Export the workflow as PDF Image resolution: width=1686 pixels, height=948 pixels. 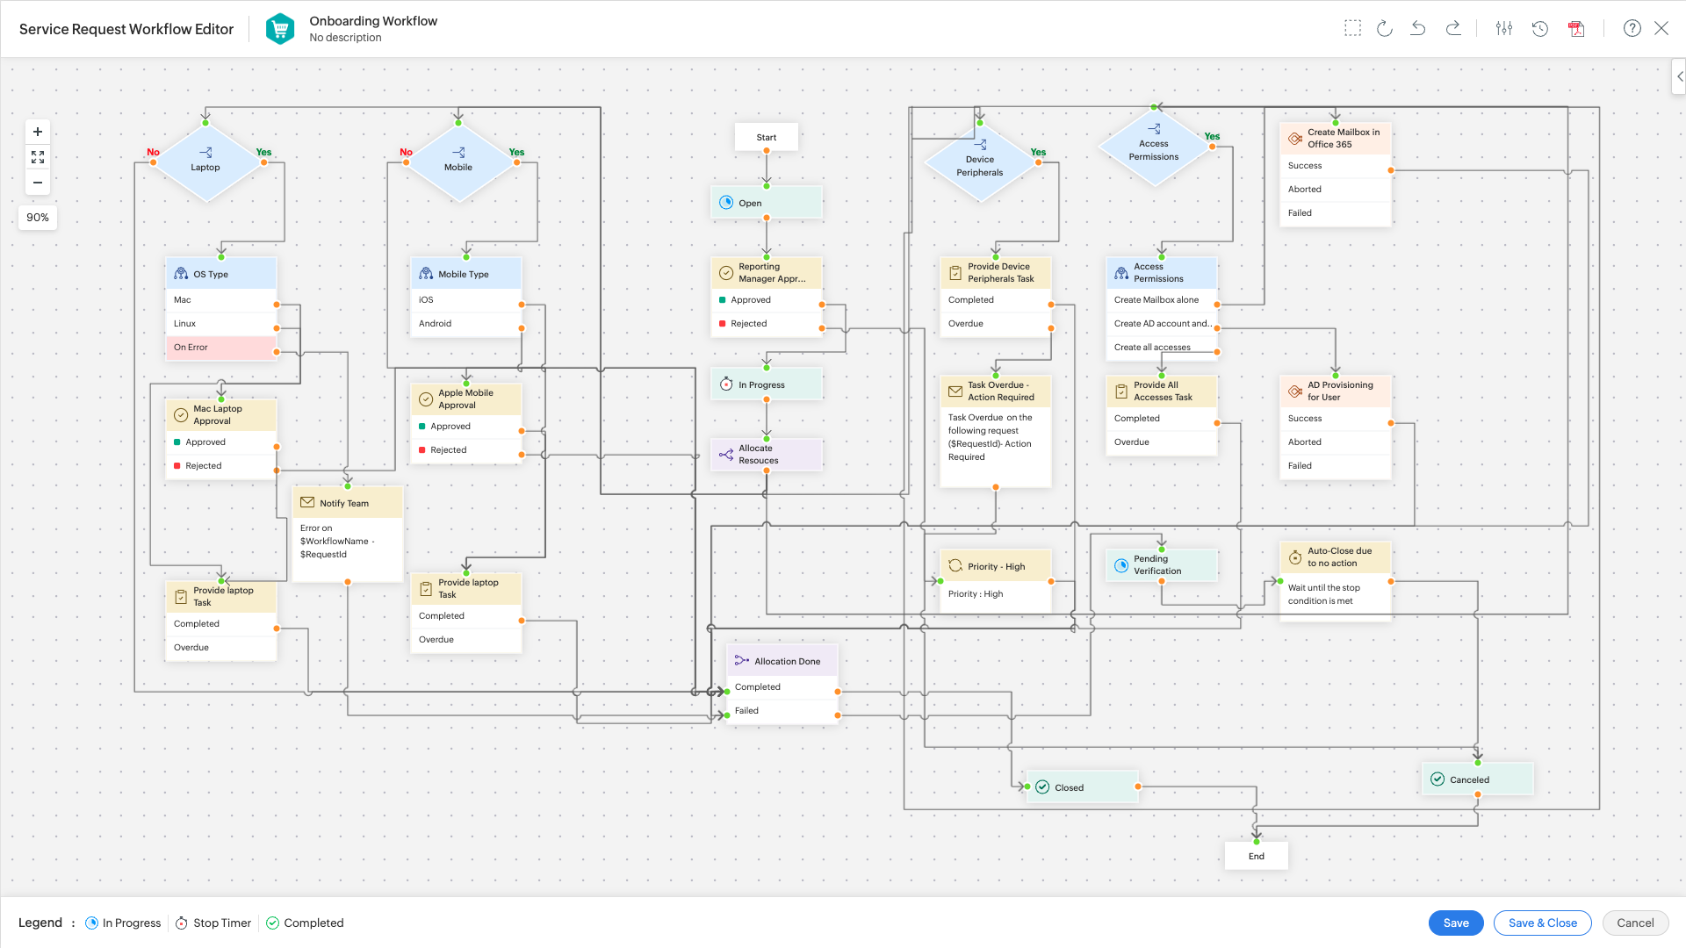[x=1576, y=28]
